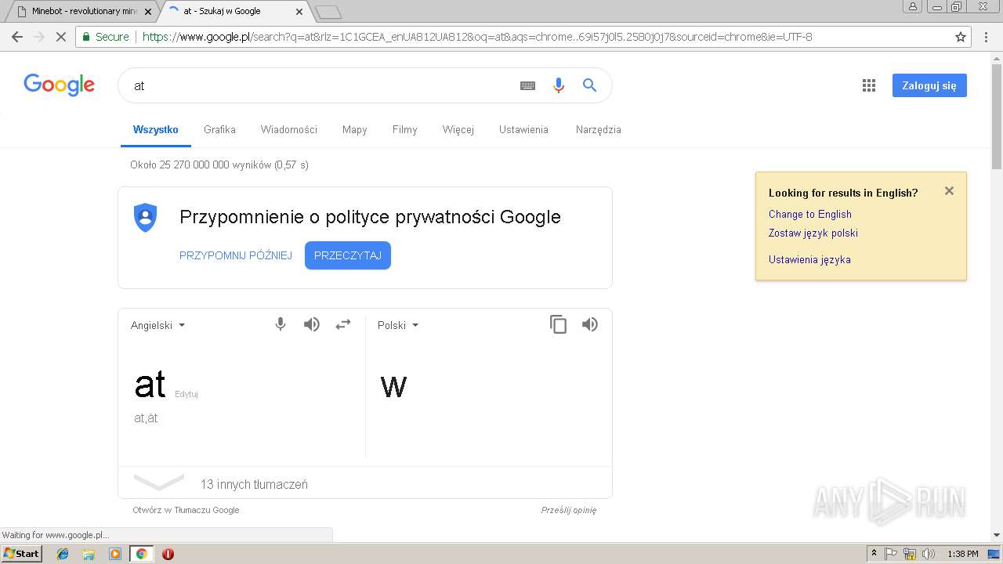This screenshot has height=564, width=1003.
Task: Click the Chrome user profile button
Action: click(912, 6)
